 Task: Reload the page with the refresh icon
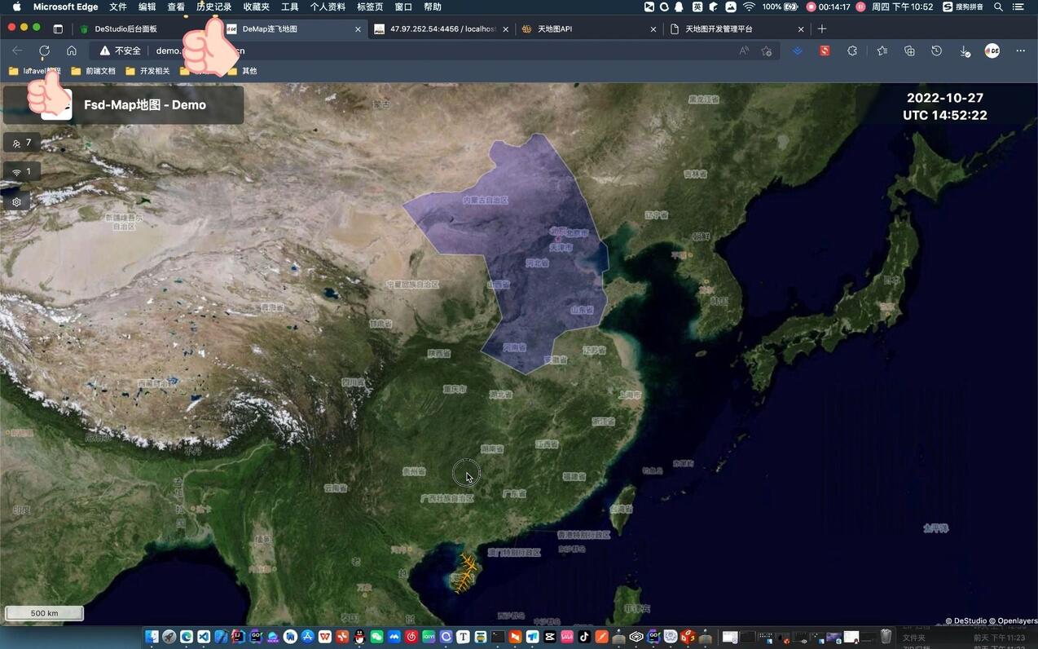point(44,51)
